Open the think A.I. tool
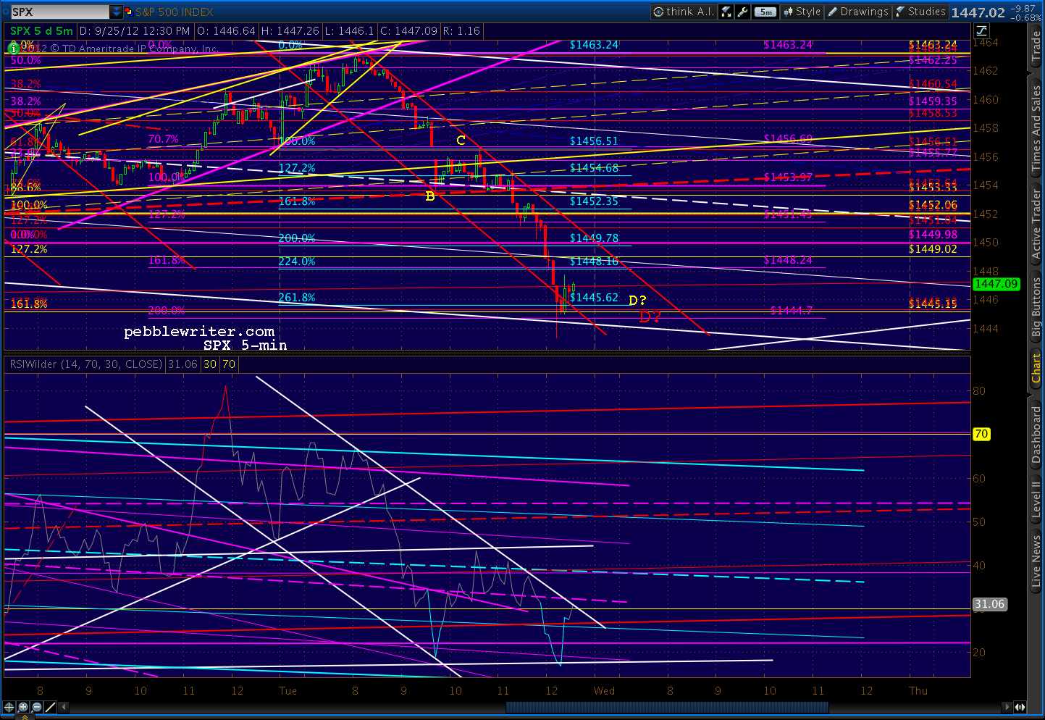Image resolution: width=1045 pixels, height=720 pixels. click(x=684, y=12)
